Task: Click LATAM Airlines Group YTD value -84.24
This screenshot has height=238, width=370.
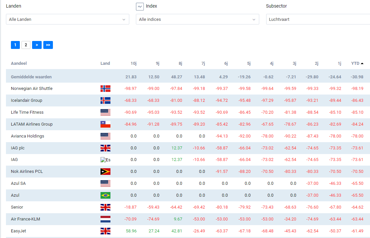Action: click(357, 124)
